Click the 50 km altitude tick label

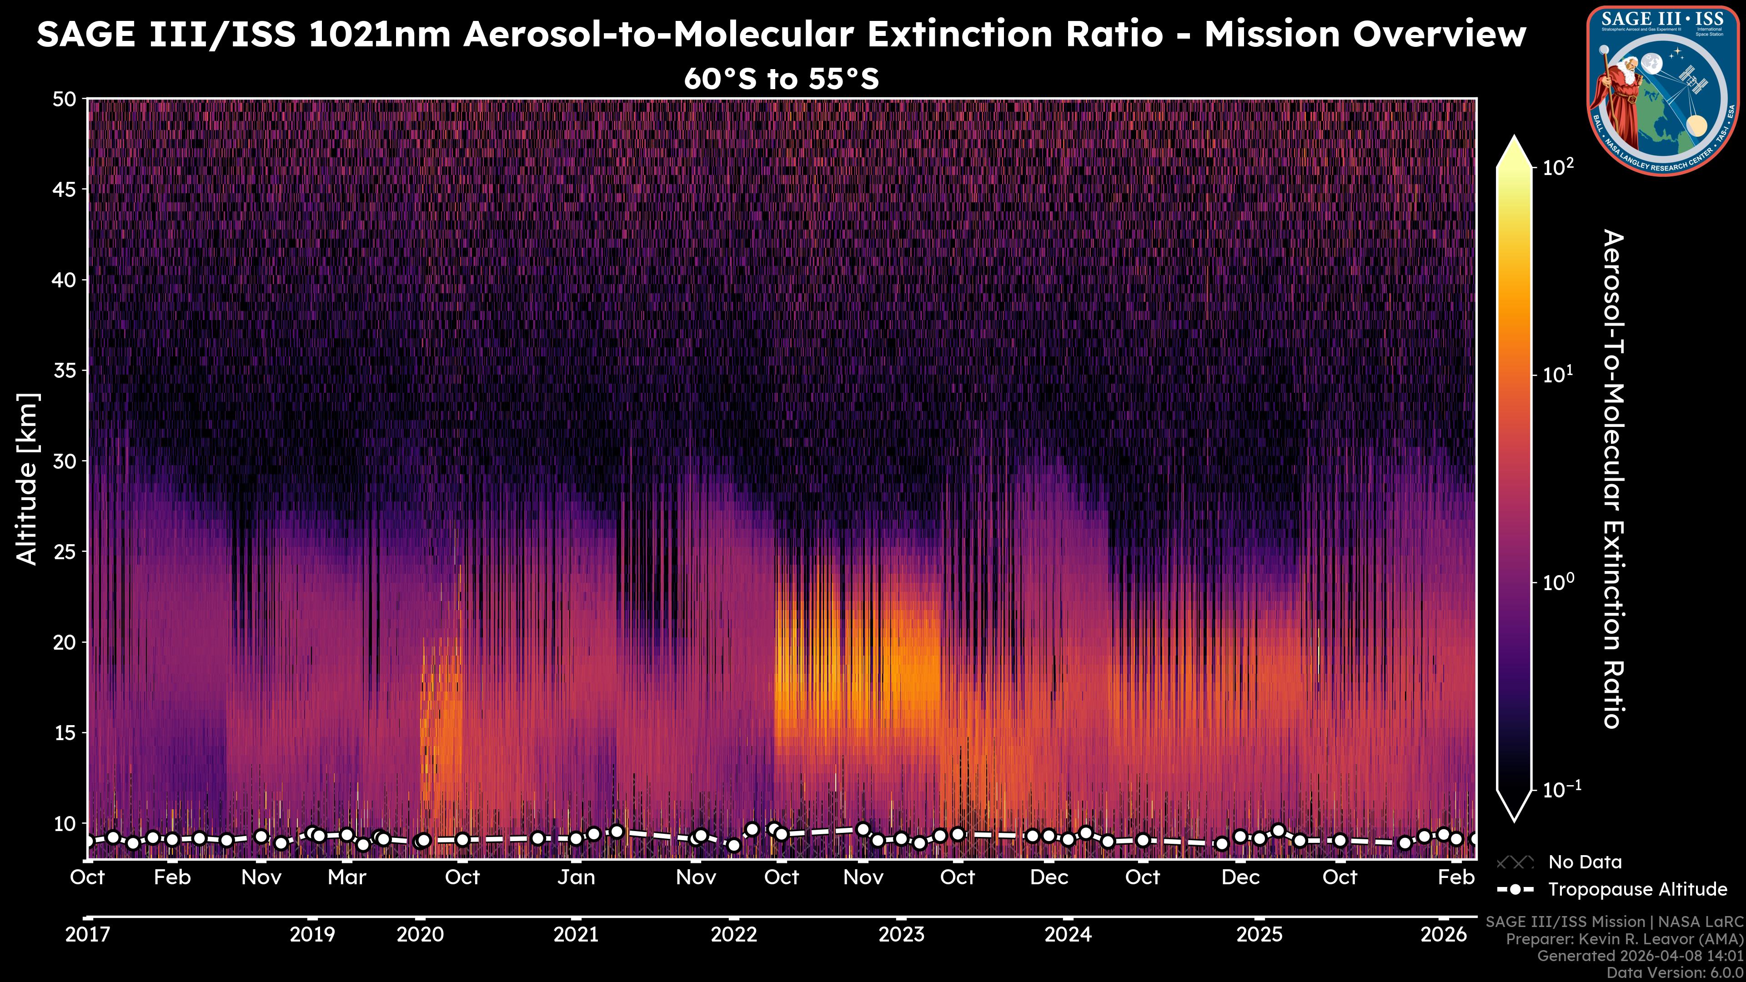point(65,100)
